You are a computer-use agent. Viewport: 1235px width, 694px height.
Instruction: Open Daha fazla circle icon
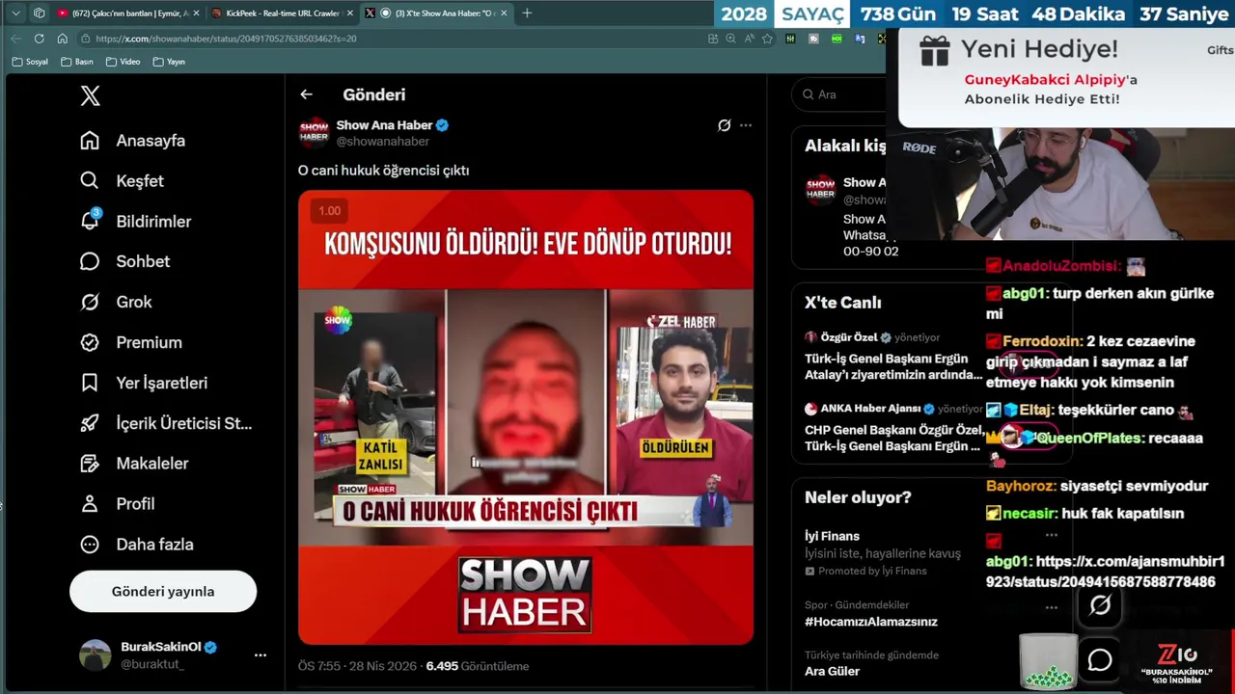click(90, 544)
